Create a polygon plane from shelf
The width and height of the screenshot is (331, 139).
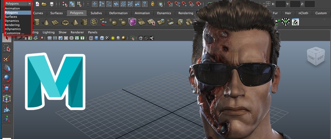[x=55, y=22]
